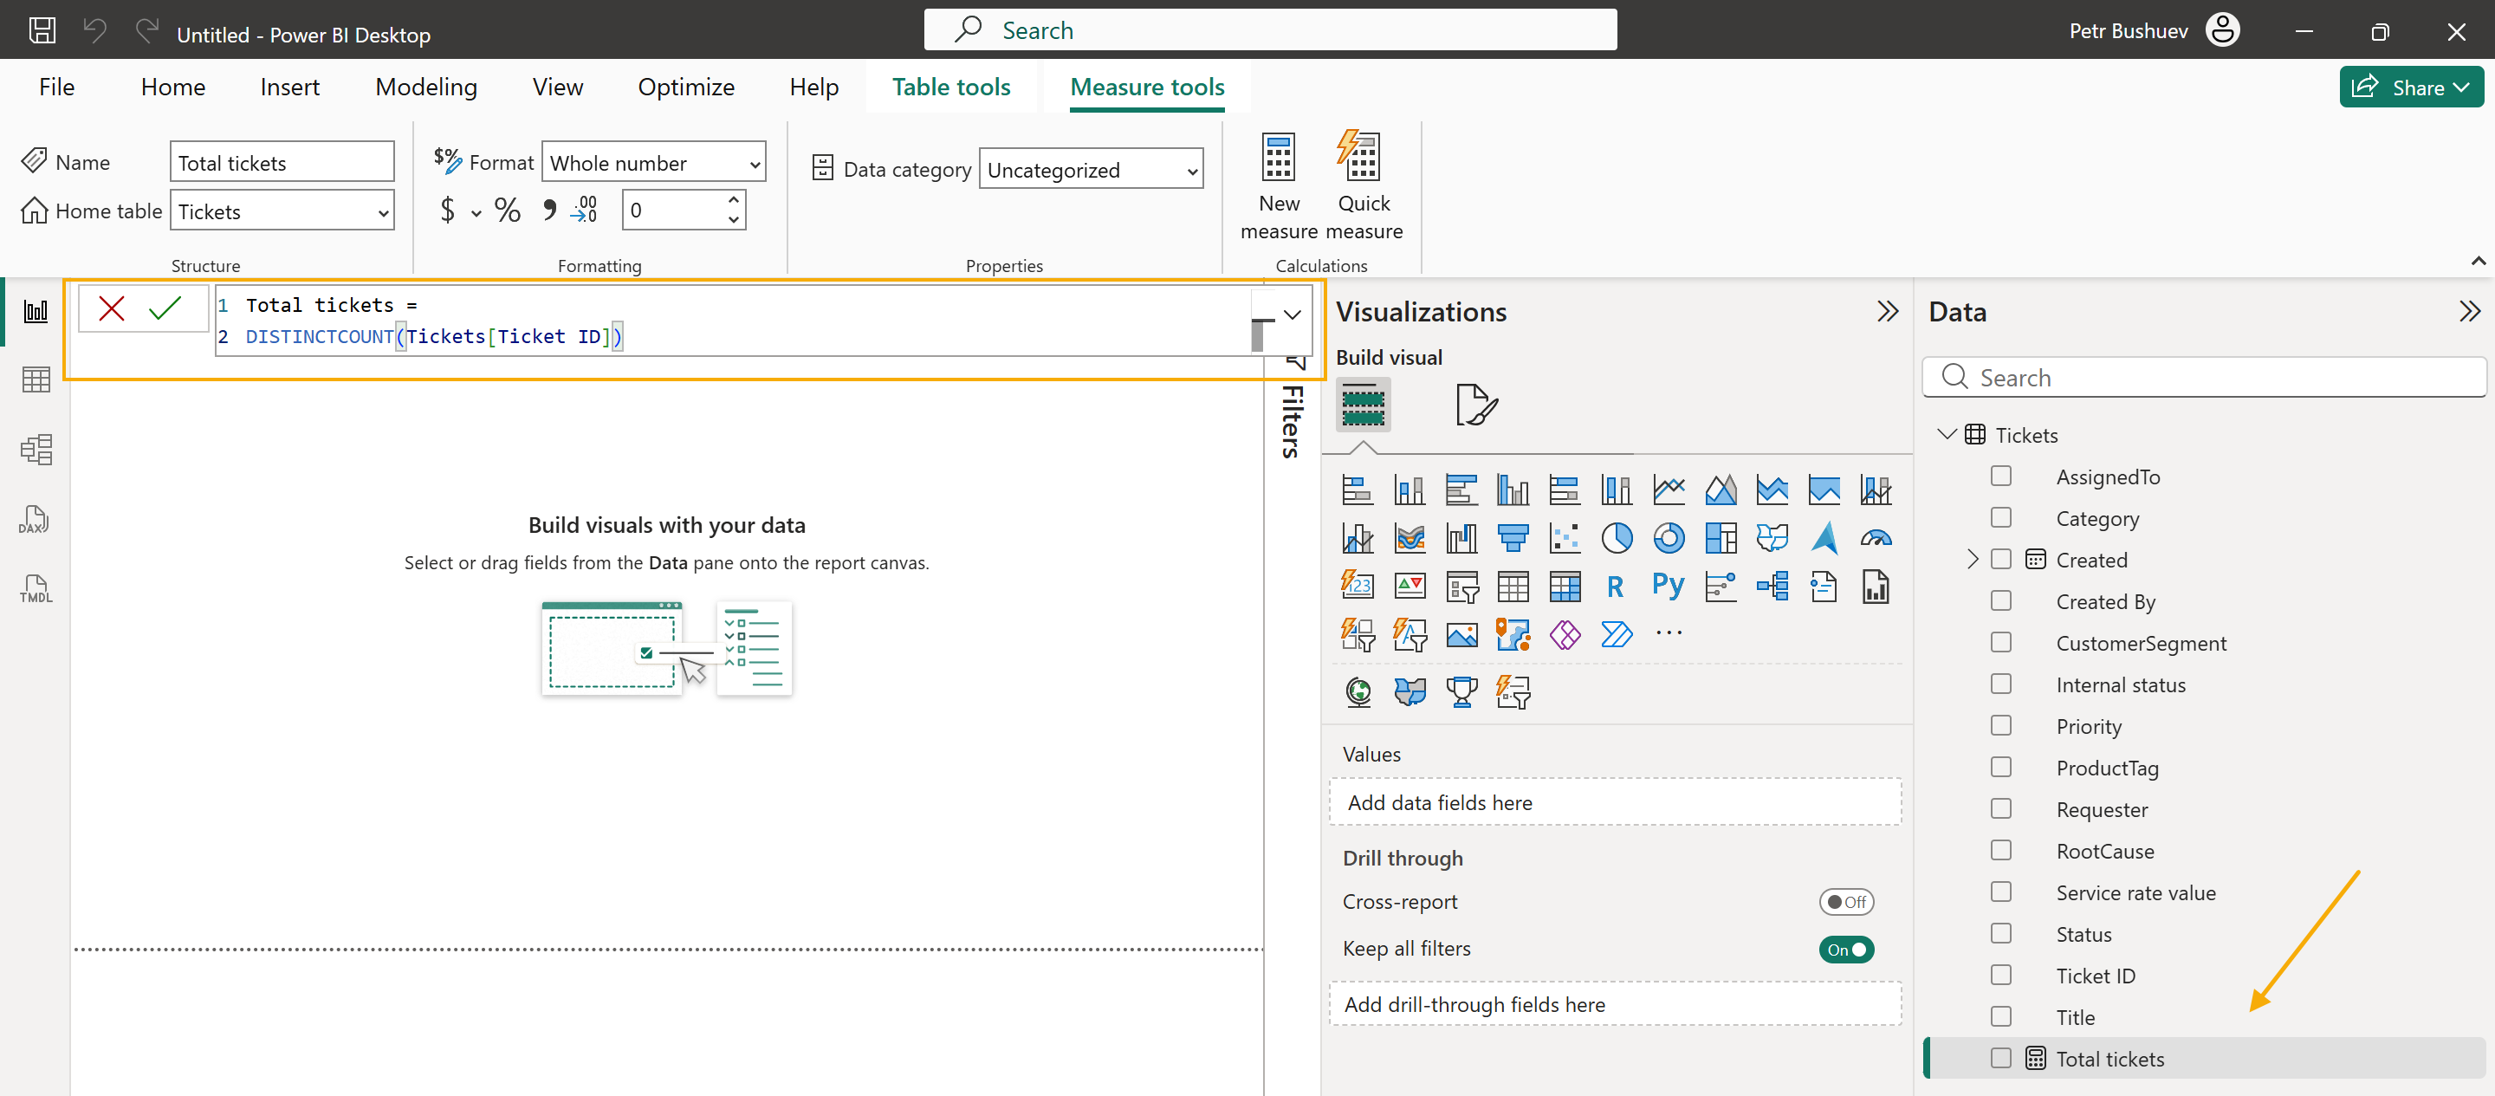The width and height of the screenshot is (2495, 1096).
Task: Open the currency format dropdown arrow
Action: 476,212
